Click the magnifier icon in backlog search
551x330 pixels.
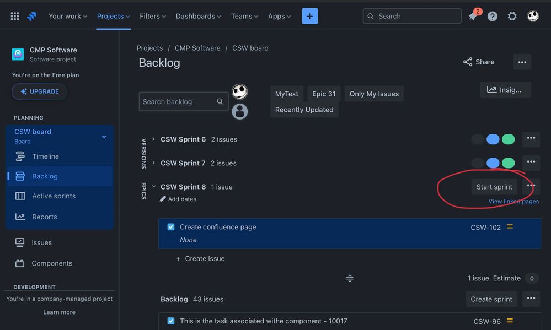(x=220, y=101)
